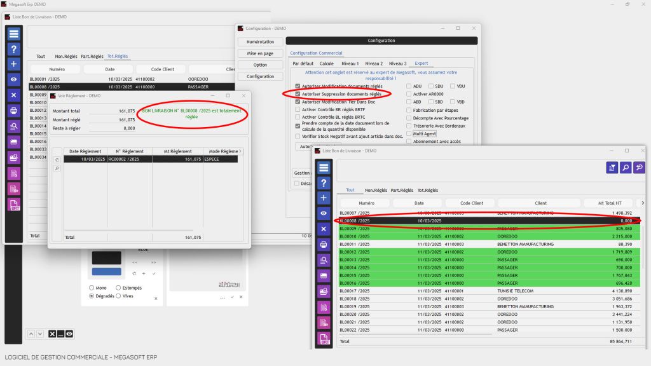Image resolution: width=651 pixels, height=366 pixels.
Task: Click Configuration button in left panel
Action: 260,77
